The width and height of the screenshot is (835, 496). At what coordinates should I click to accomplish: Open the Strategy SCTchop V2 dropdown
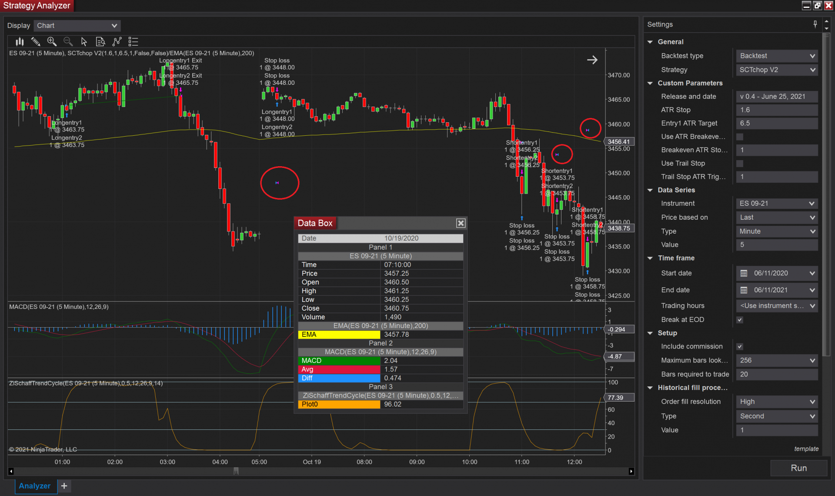pyautogui.click(x=777, y=70)
